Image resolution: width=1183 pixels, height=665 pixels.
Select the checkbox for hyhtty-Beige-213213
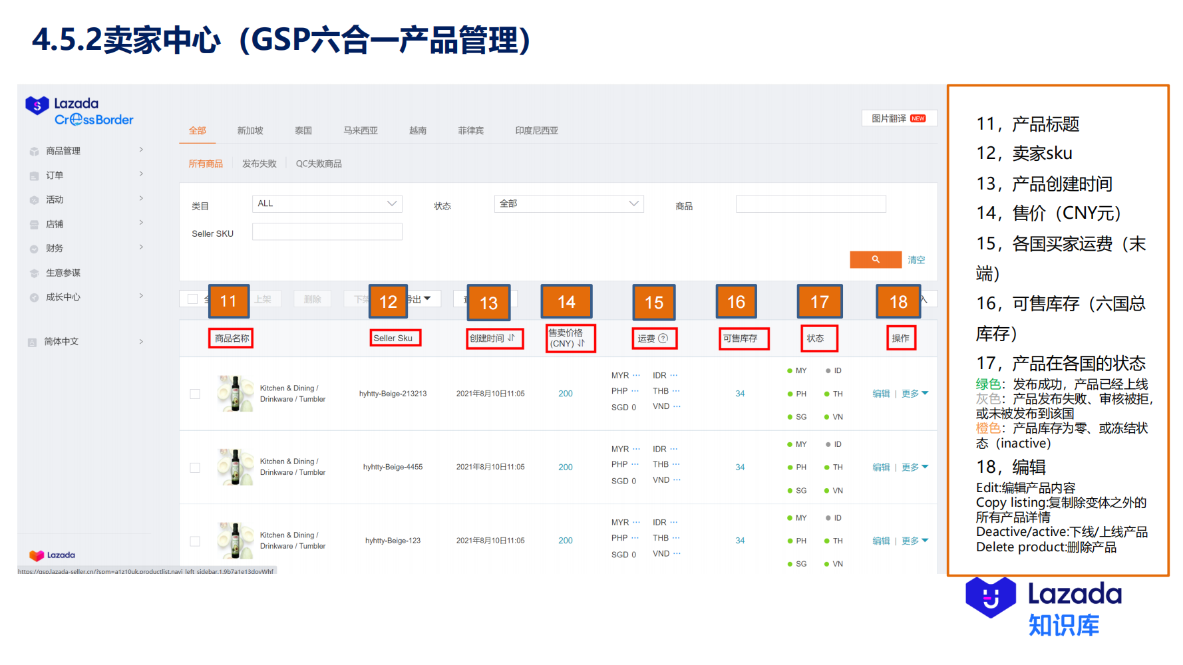pyautogui.click(x=195, y=394)
